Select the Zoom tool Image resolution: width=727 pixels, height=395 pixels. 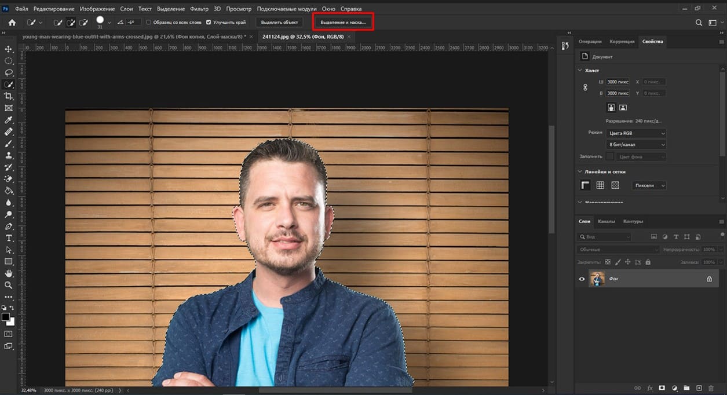point(9,285)
